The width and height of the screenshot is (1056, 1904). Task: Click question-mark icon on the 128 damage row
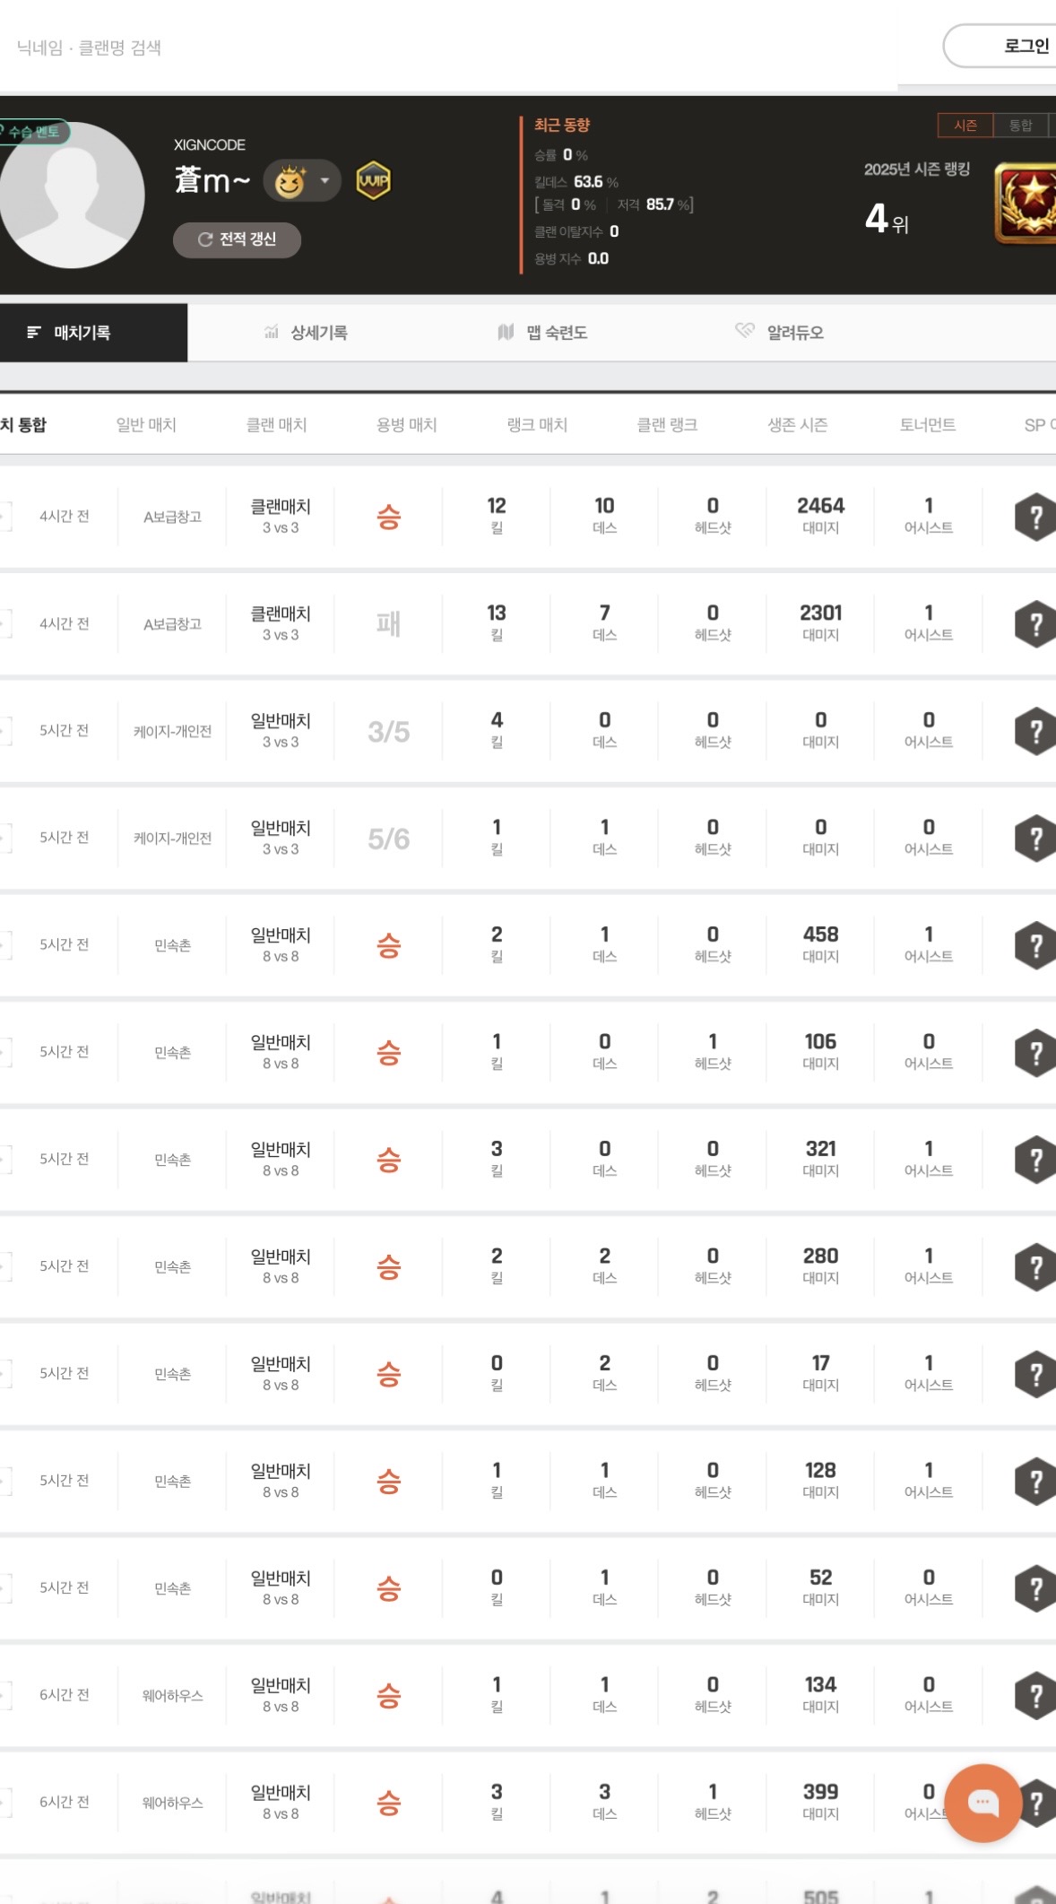[x=1034, y=1482]
